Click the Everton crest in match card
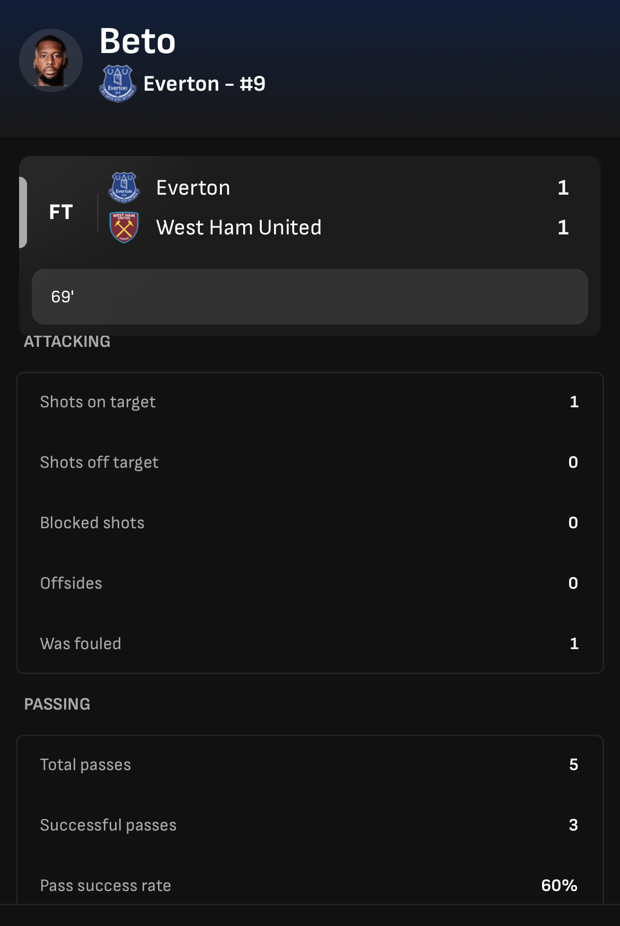Viewport: 620px width, 926px height. [x=124, y=187]
